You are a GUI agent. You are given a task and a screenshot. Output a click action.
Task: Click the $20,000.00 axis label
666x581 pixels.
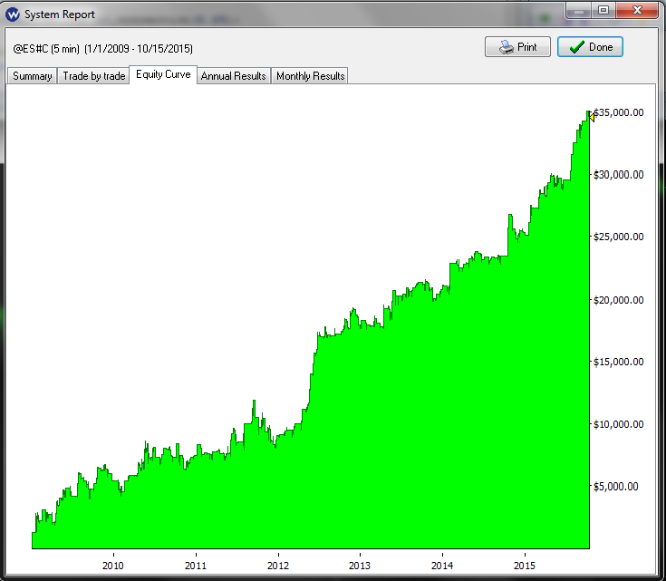[x=618, y=300]
